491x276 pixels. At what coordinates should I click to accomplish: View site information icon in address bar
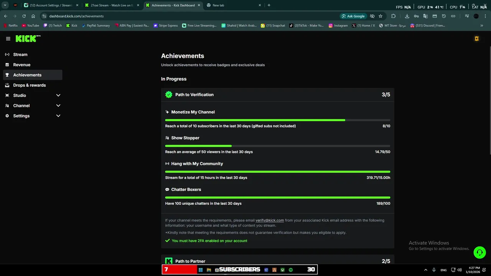coord(44,16)
